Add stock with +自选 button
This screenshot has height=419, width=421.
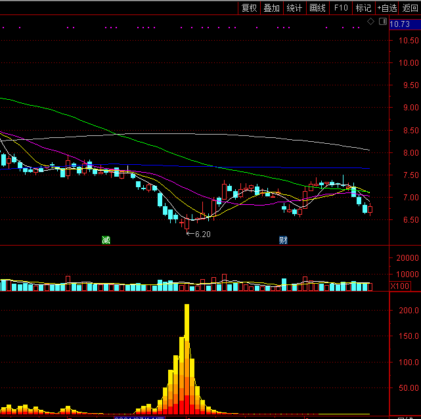[x=387, y=8]
